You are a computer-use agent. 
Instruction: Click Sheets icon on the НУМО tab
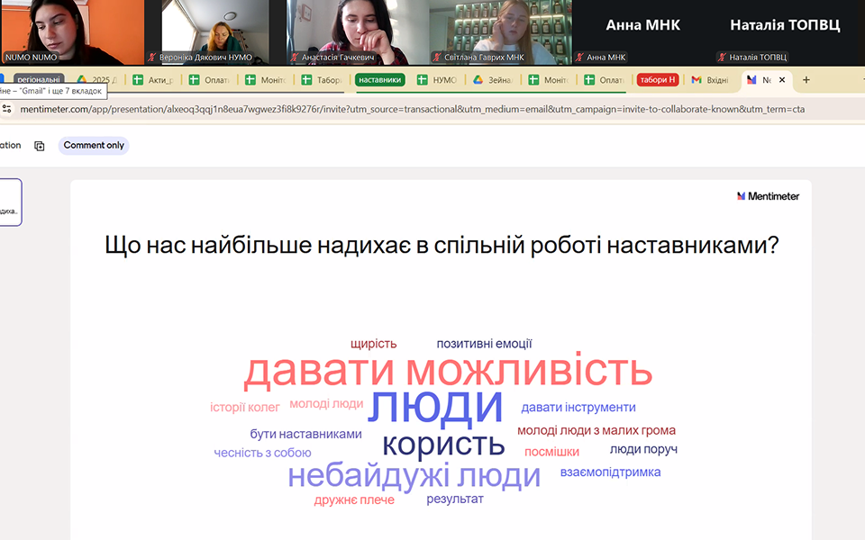422,80
